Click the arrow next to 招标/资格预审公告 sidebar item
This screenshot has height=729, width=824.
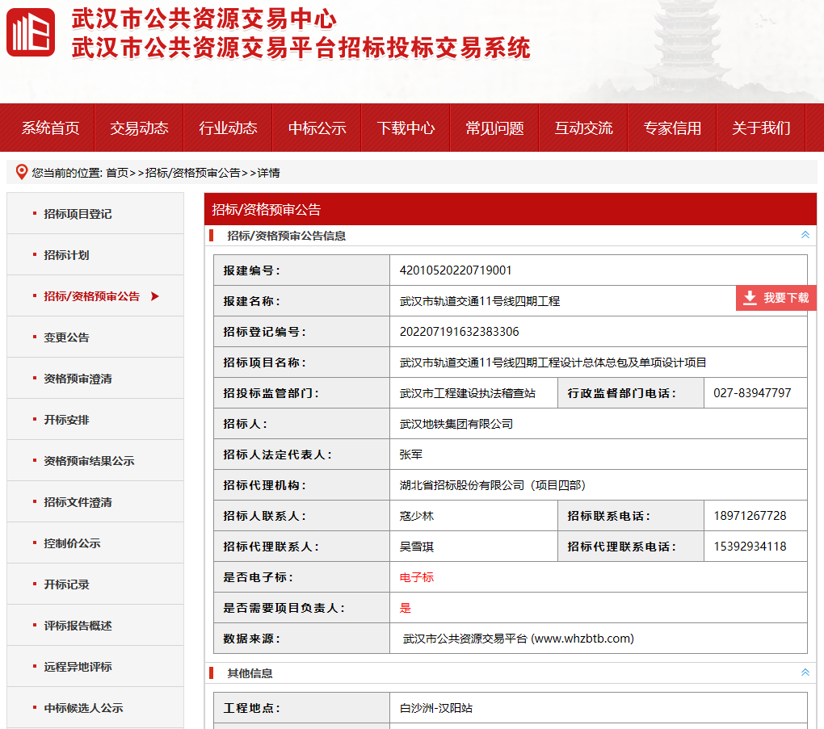(155, 296)
